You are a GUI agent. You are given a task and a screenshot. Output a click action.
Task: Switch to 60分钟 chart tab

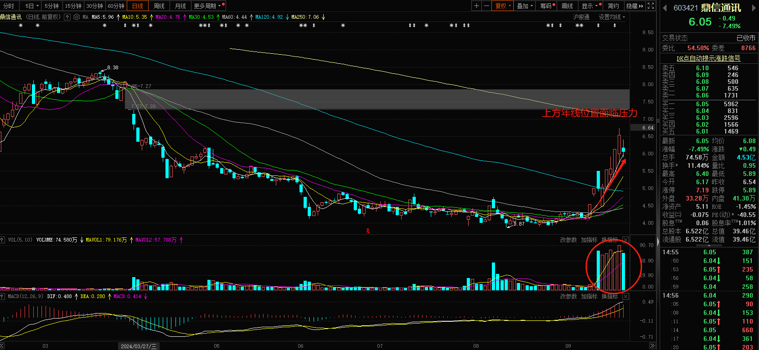coord(116,6)
